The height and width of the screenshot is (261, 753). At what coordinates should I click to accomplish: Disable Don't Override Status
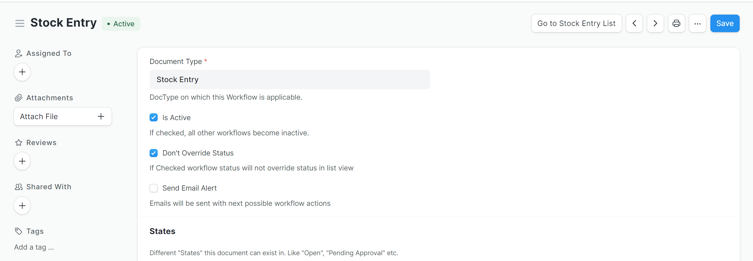[x=153, y=153]
